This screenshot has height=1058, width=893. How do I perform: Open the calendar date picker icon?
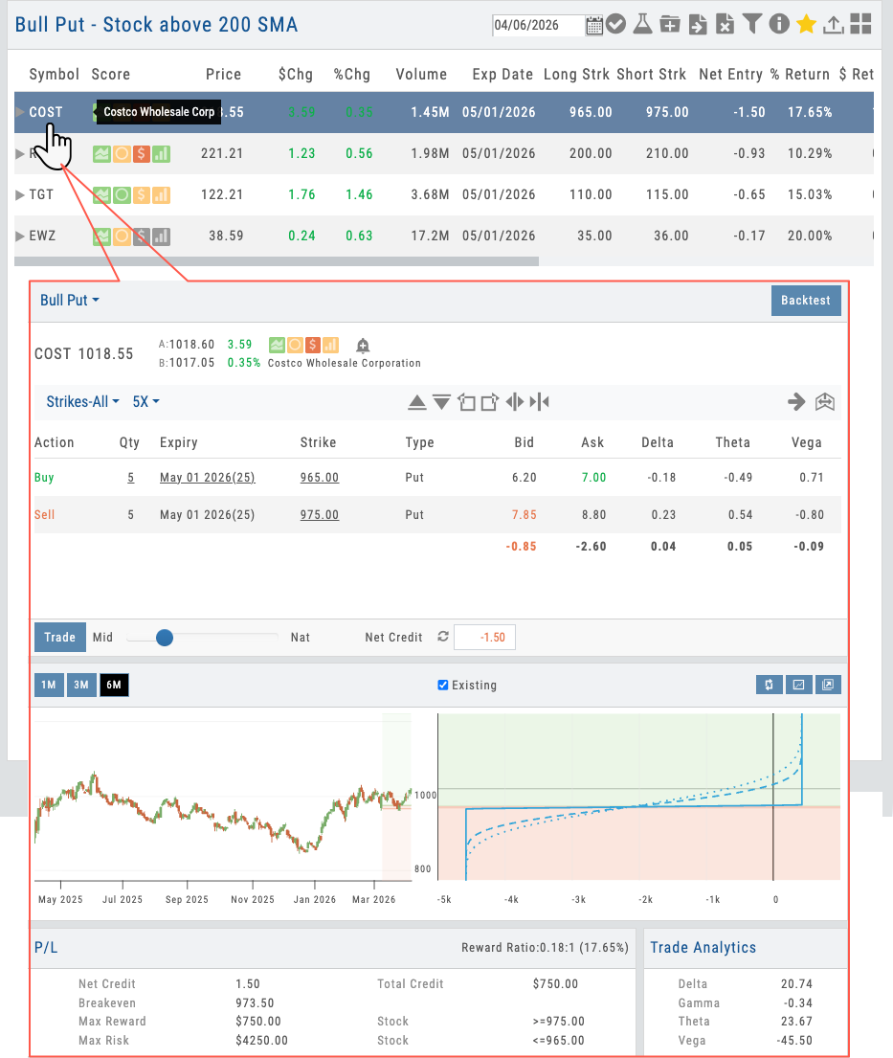tap(594, 26)
